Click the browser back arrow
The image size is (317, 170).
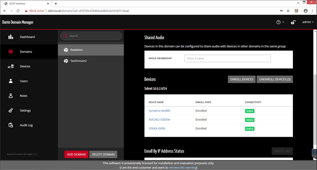(5, 11)
